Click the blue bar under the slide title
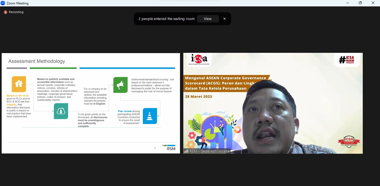Image resolution: width=380 pixels, height=186 pixels. tap(127, 68)
